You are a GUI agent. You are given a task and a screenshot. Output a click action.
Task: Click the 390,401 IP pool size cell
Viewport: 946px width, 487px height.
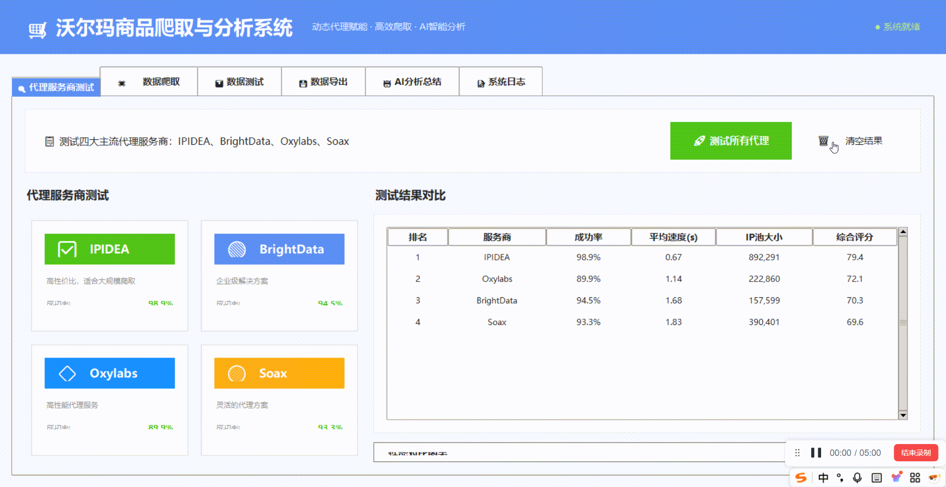[764, 322]
